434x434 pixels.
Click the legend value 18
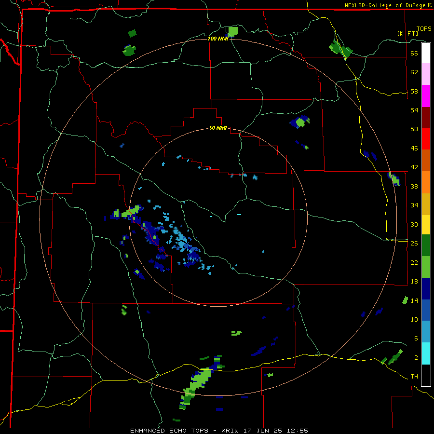414,281
